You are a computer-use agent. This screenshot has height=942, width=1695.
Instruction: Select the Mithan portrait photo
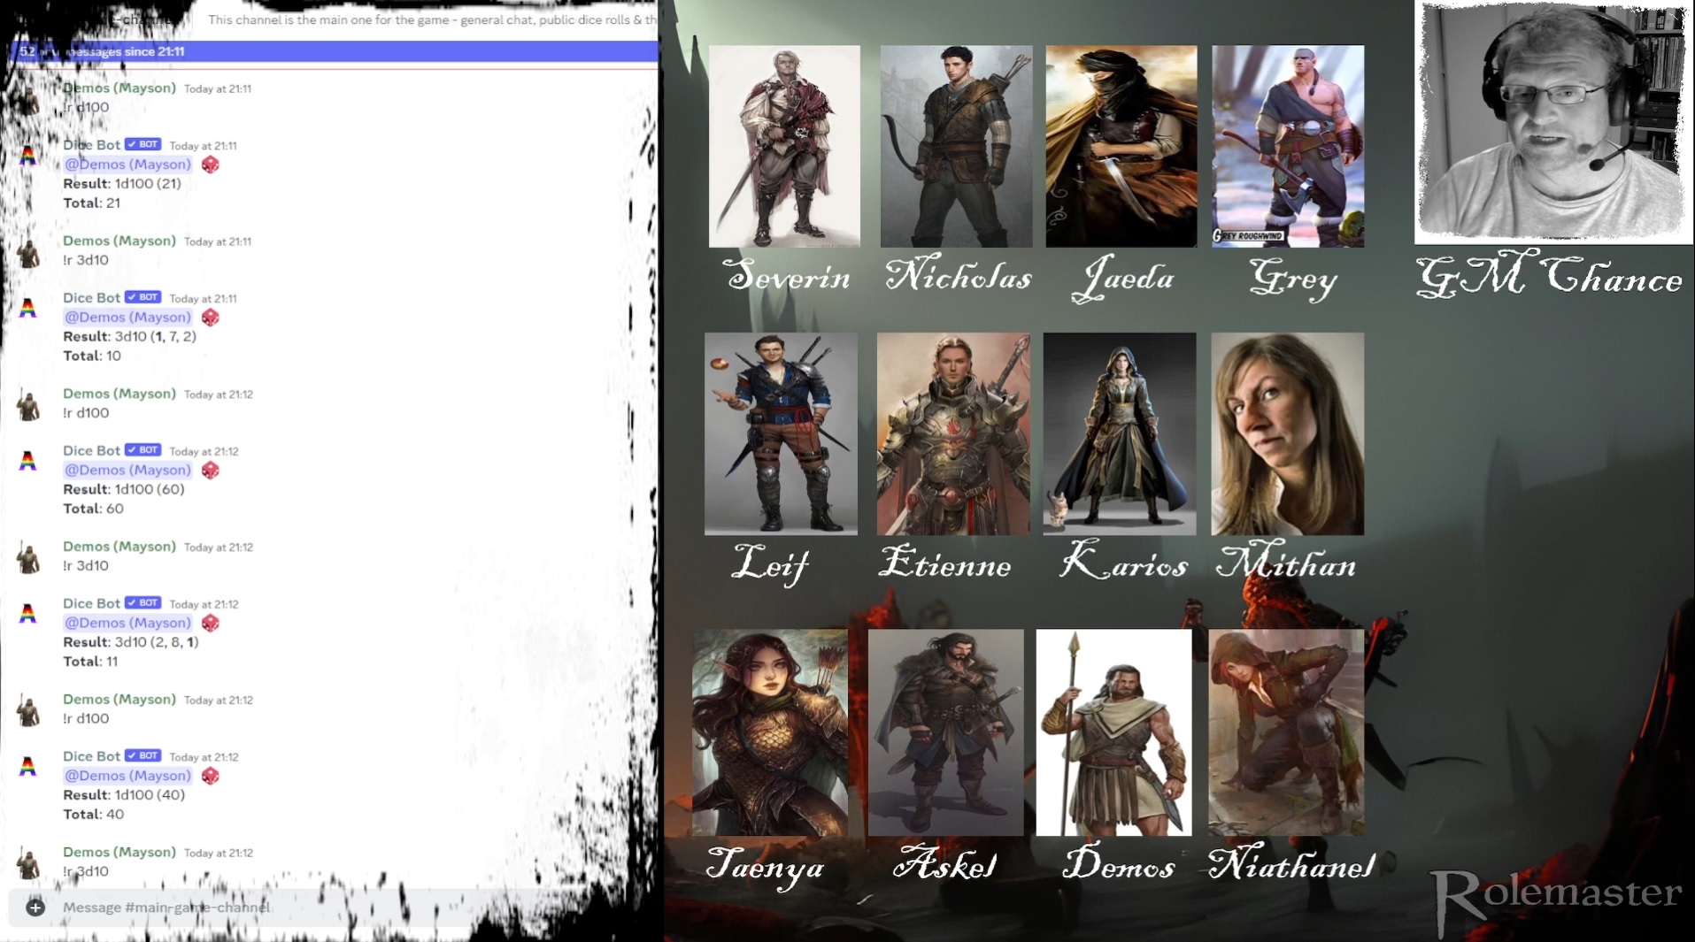coord(1287,433)
